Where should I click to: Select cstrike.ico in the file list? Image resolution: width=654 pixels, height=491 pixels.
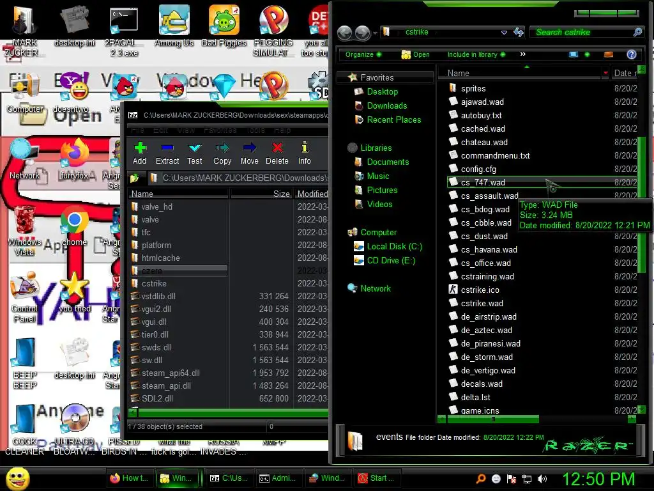480,290
